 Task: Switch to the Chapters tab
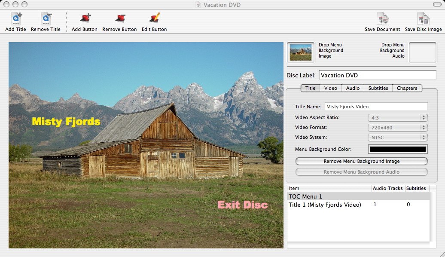407,88
